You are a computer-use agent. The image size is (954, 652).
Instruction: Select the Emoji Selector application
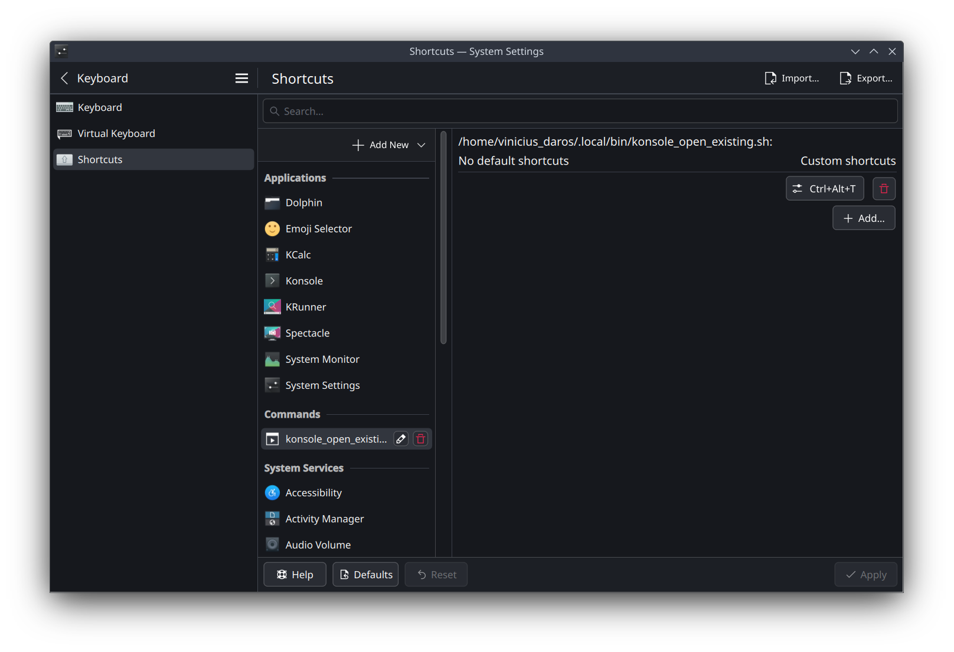click(x=318, y=229)
